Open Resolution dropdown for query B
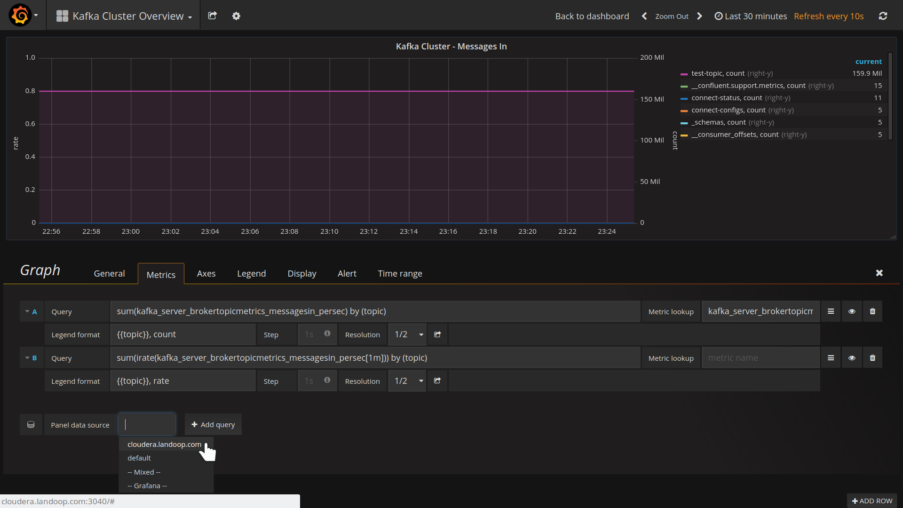903x508 pixels. pyautogui.click(x=407, y=381)
